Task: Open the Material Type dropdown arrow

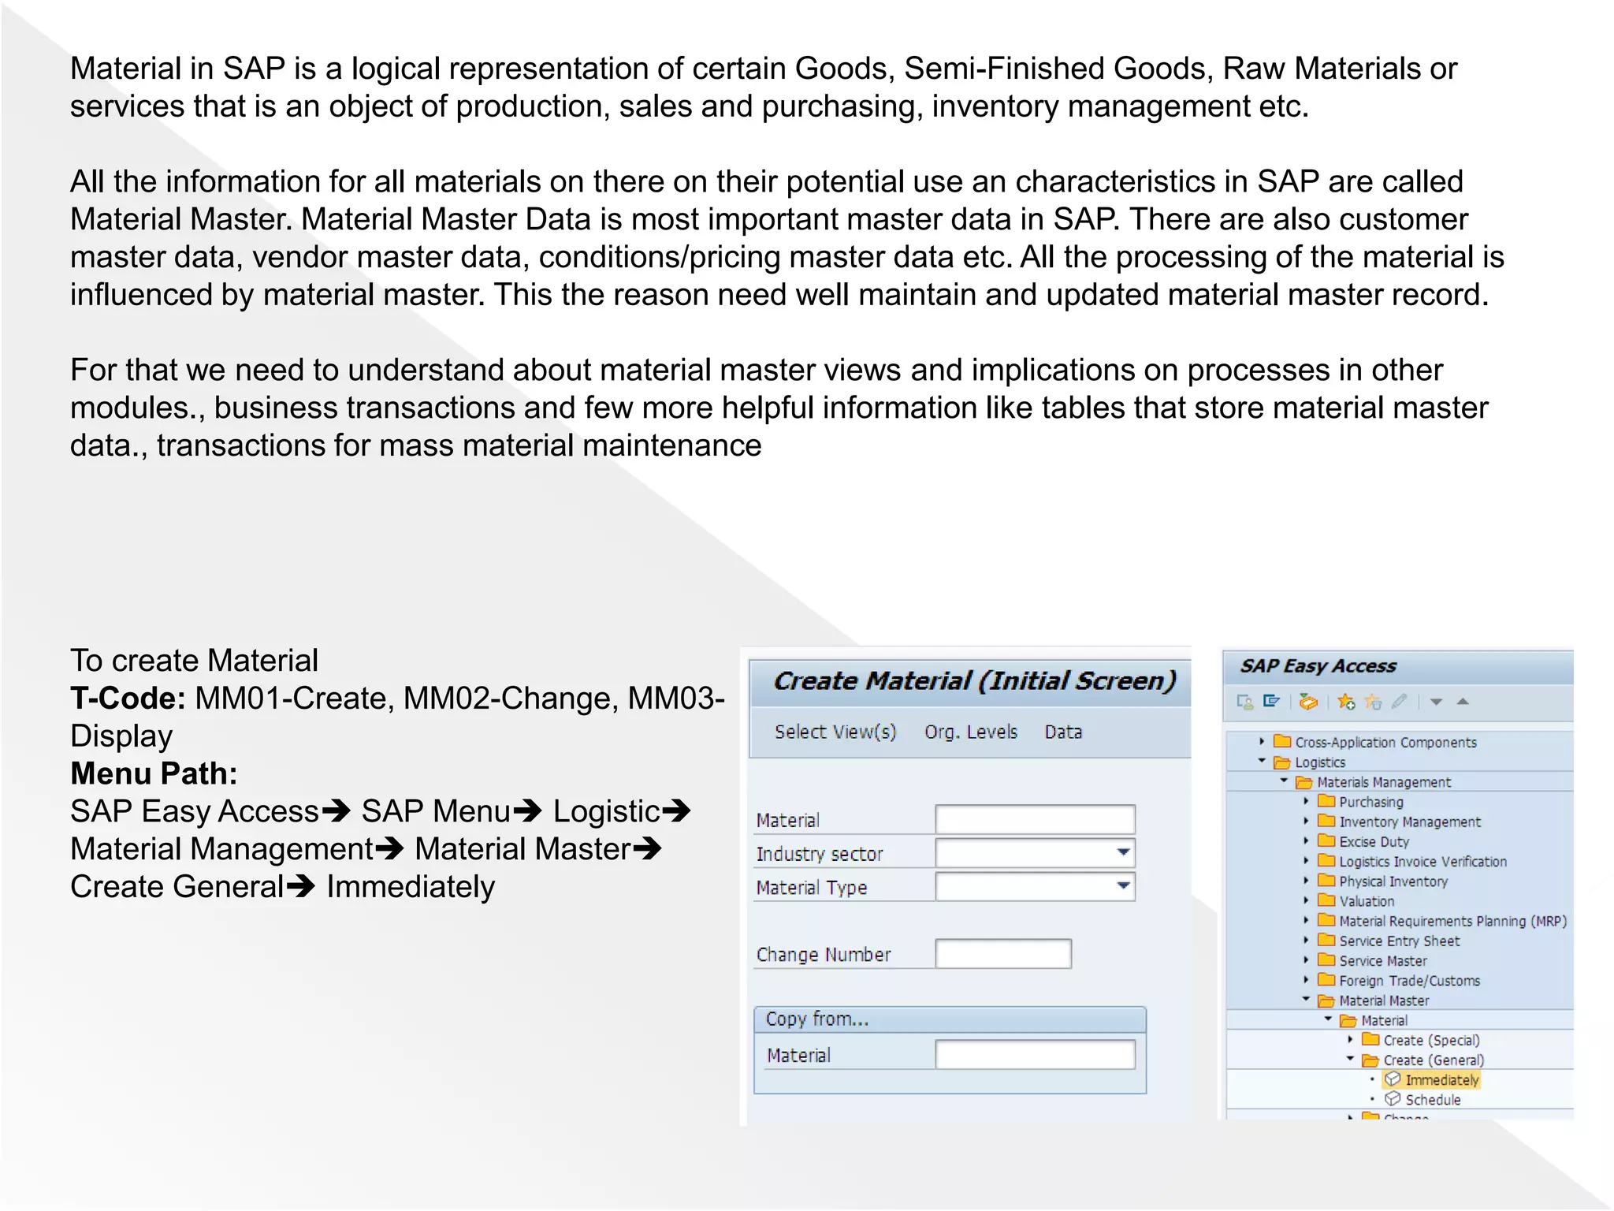Action: click(1123, 886)
